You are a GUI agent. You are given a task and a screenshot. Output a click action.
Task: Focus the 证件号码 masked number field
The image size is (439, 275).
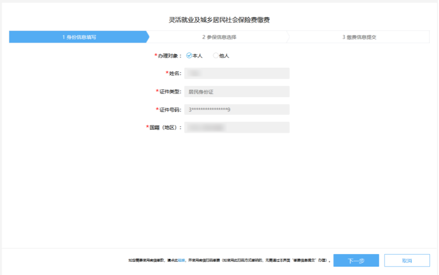pos(236,110)
